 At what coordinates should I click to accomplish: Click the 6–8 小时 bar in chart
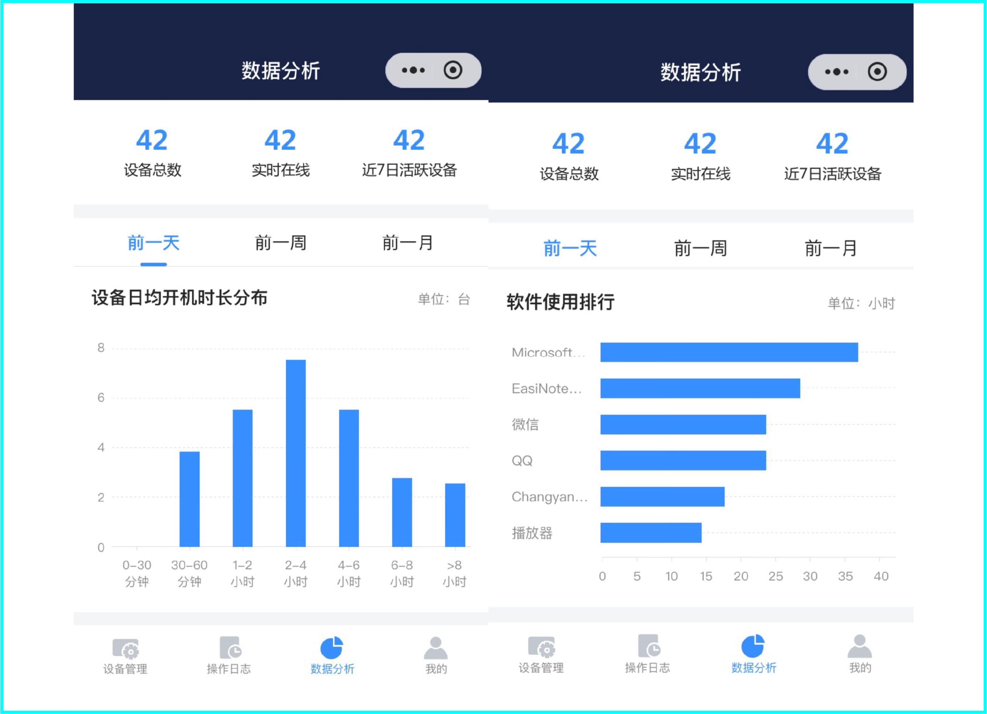(402, 512)
